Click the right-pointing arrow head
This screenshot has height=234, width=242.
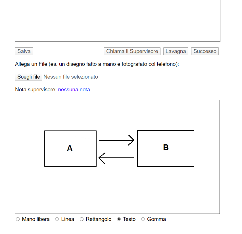tap(132, 140)
